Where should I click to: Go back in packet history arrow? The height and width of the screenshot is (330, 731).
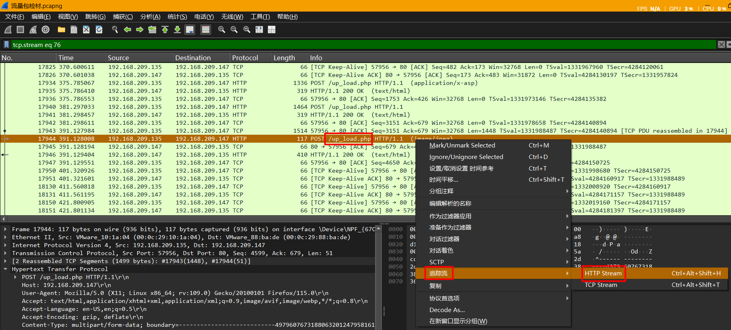click(127, 29)
